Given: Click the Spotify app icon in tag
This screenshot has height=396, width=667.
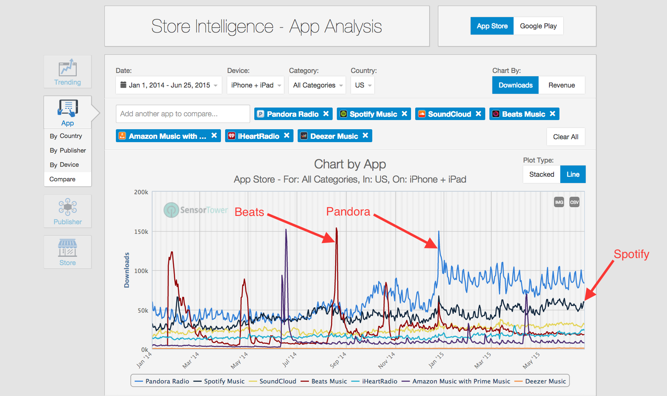Looking at the screenshot, I should coord(343,114).
